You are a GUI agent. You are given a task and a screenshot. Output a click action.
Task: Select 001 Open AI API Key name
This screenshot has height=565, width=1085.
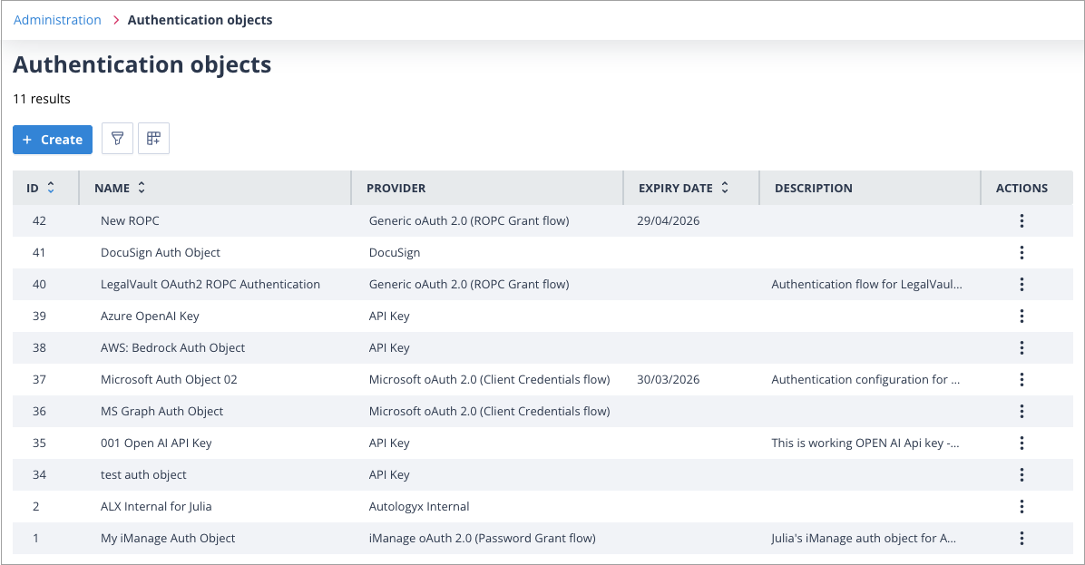(x=156, y=443)
